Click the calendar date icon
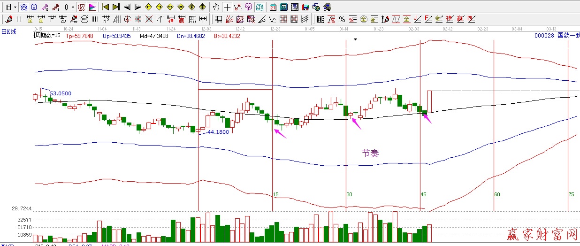580x246 pixels. tap(274, 7)
